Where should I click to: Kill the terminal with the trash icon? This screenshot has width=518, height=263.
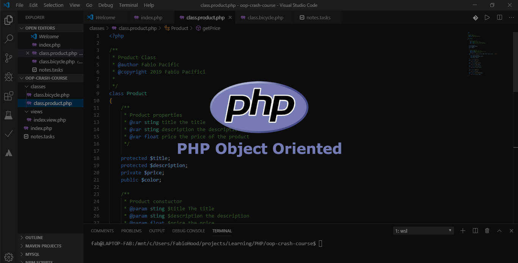point(487,230)
